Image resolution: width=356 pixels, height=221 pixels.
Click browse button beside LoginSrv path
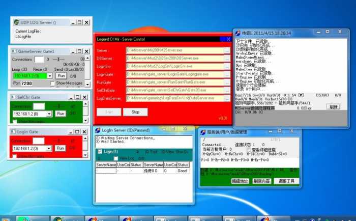point(227,66)
